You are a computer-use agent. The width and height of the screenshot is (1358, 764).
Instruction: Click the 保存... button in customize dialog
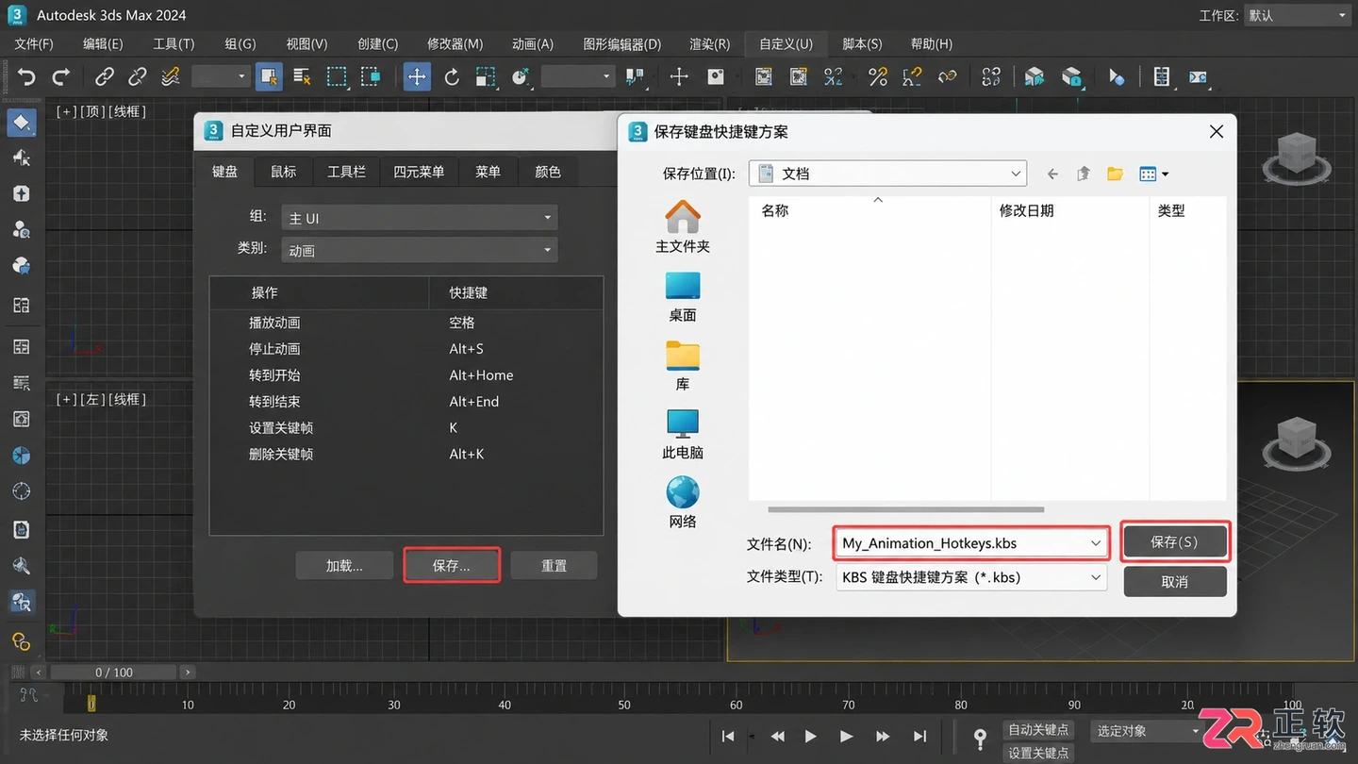452,566
